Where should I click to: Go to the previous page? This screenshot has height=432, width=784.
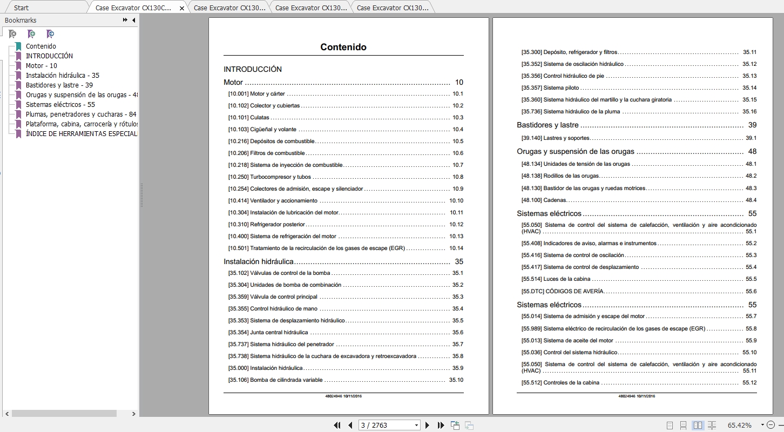coord(350,425)
